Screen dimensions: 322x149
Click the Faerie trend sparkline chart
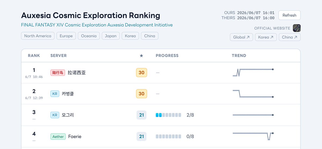point(253,136)
